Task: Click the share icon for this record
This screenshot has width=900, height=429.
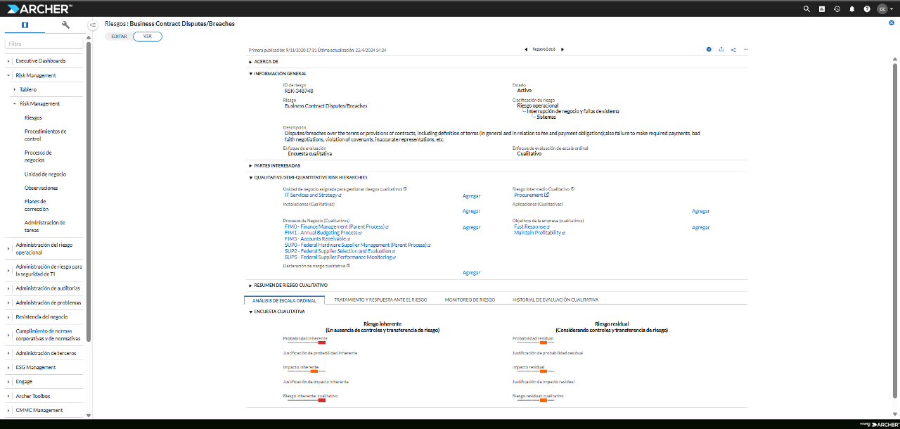Action: 733,50
